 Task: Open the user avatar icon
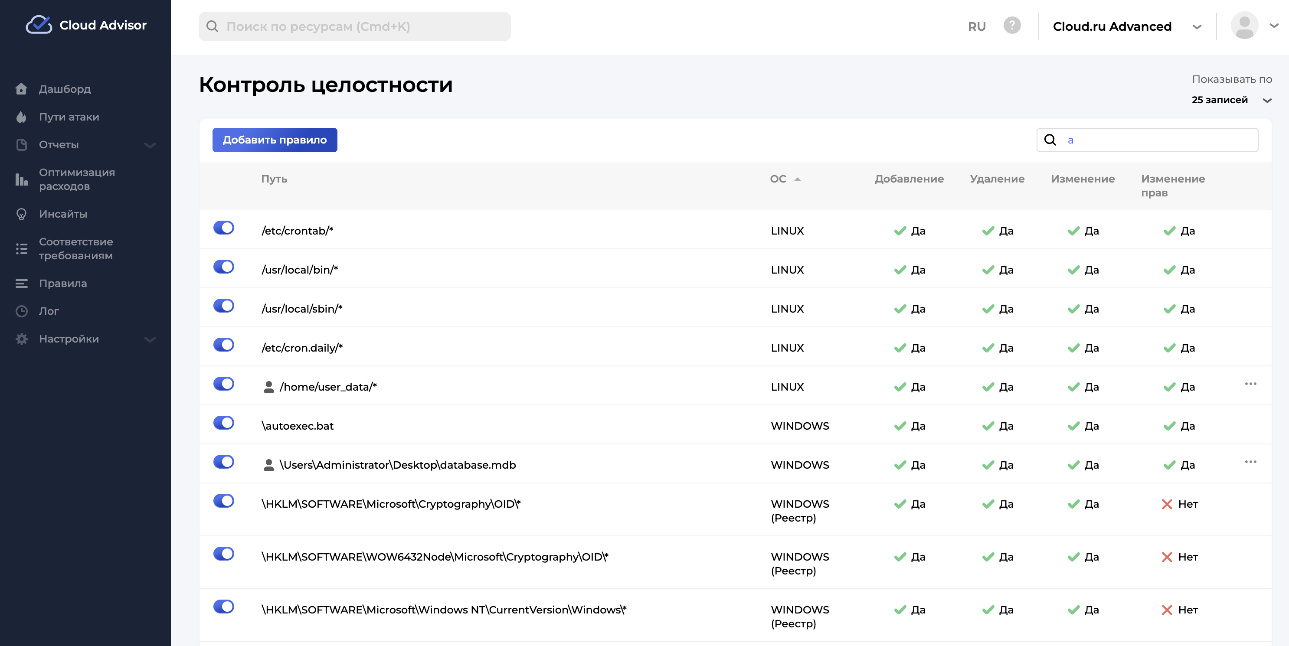pyautogui.click(x=1244, y=26)
